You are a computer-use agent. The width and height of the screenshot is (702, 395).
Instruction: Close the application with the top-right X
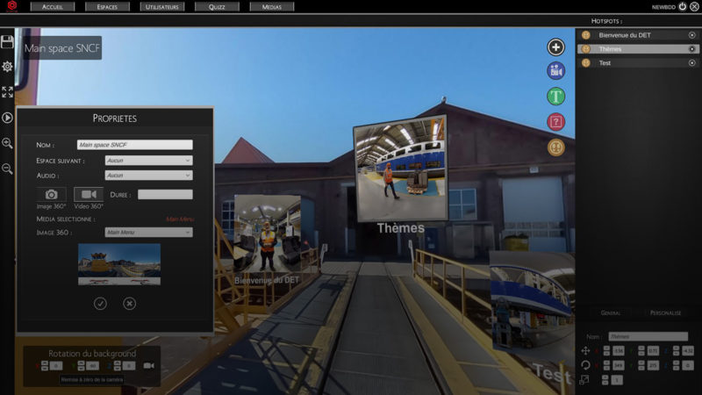click(694, 7)
